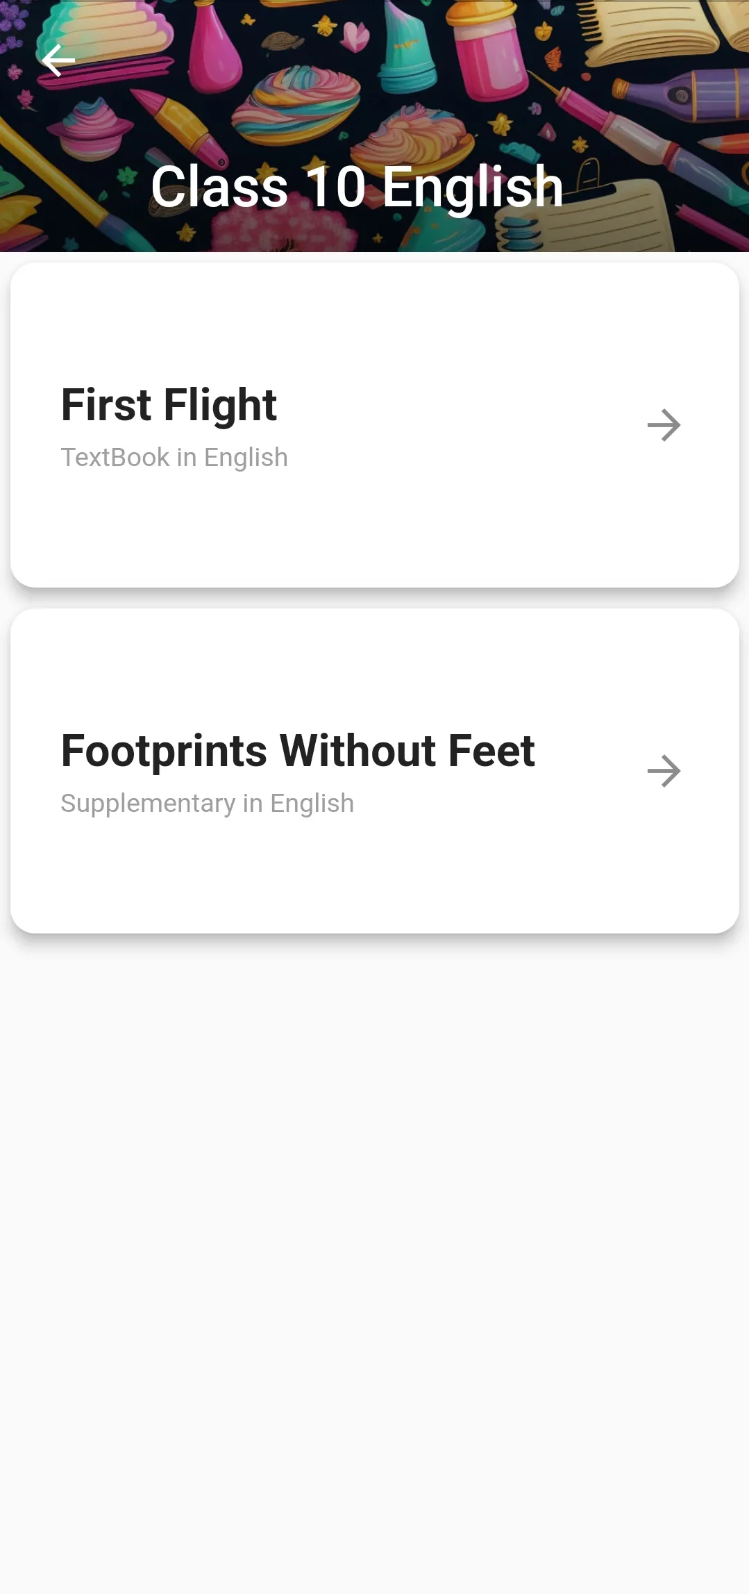The height and width of the screenshot is (1594, 749).
Task: Open the Footprints Without Feet card
Action: (x=375, y=771)
